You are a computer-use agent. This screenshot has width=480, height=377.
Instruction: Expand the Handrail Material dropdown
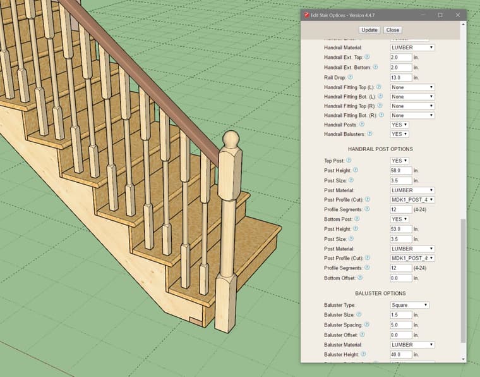(x=412, y=47)
